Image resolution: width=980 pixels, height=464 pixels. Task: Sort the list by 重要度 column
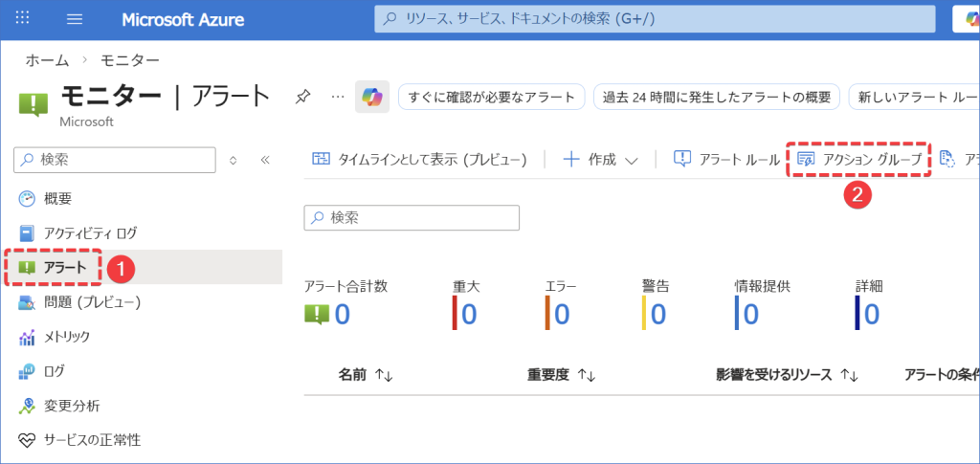point(562,376)
